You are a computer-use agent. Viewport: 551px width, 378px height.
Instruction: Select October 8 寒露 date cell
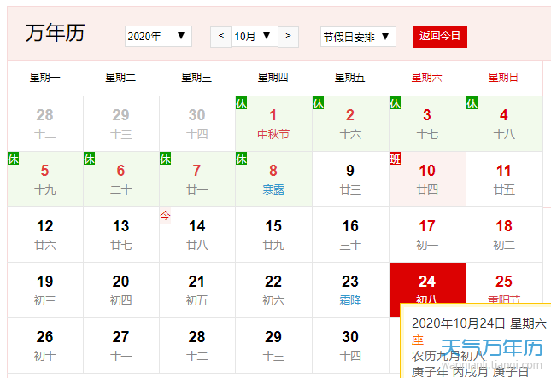point(273,179)
